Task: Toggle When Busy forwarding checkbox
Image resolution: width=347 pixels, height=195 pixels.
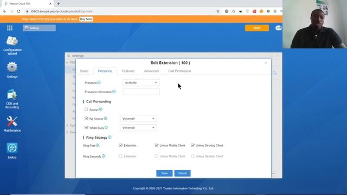Action: tap(86, 128)
